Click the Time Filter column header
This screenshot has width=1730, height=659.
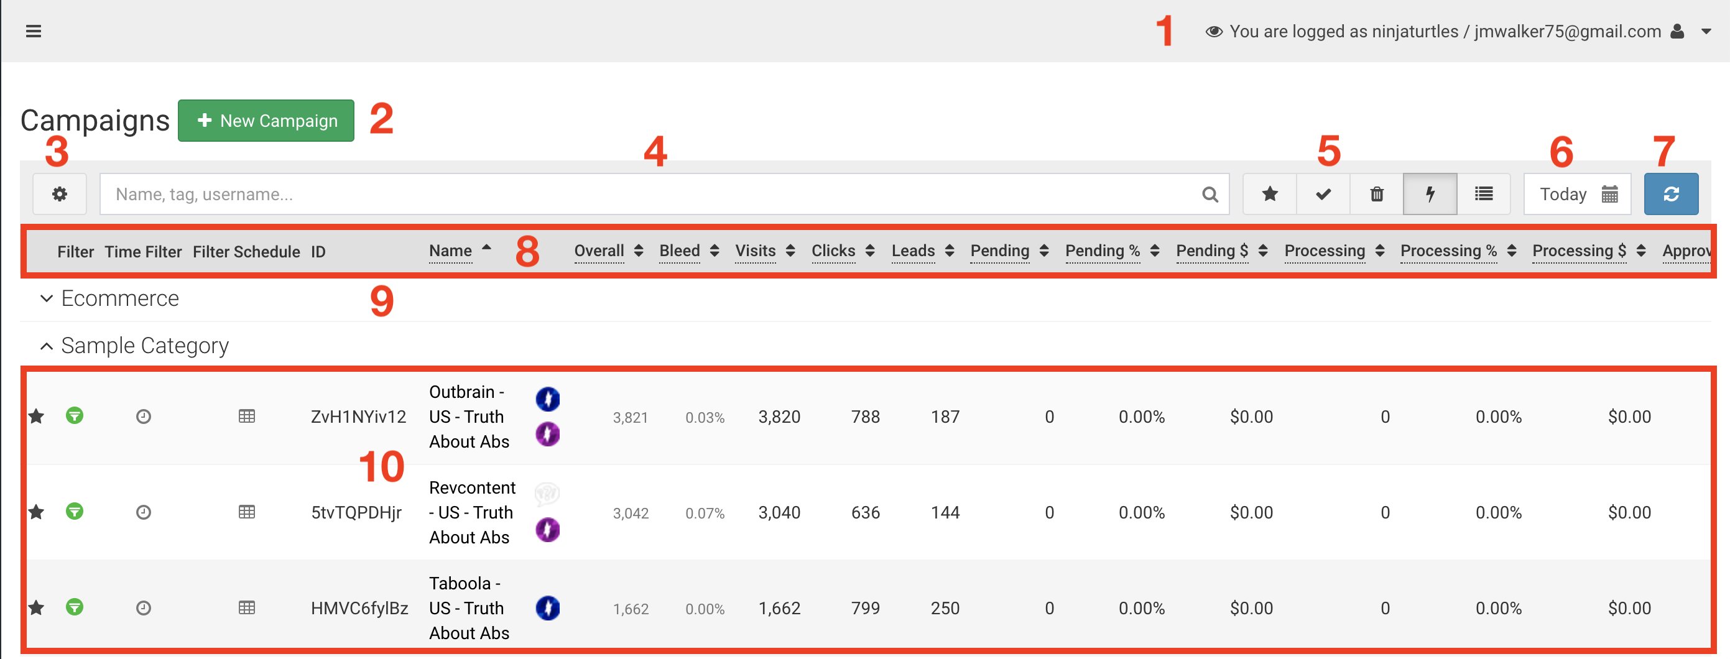click(x=143, y=252)
